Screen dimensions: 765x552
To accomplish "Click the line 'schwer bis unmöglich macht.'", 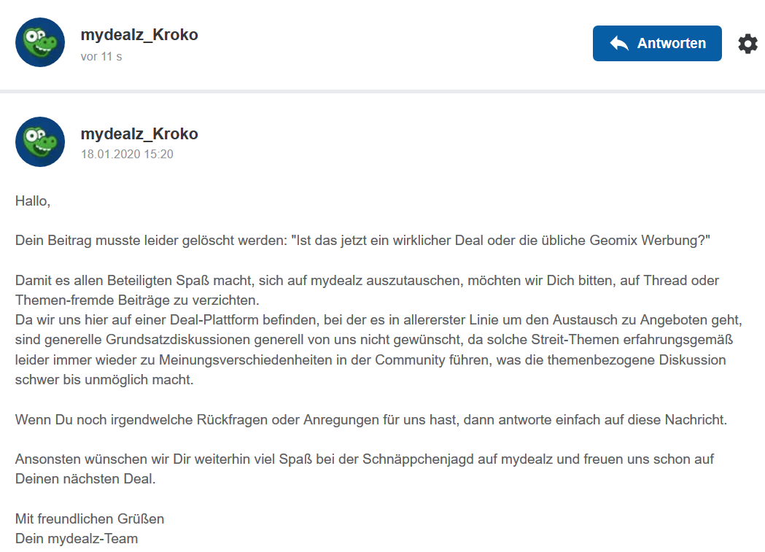I will tap(104, 379).
